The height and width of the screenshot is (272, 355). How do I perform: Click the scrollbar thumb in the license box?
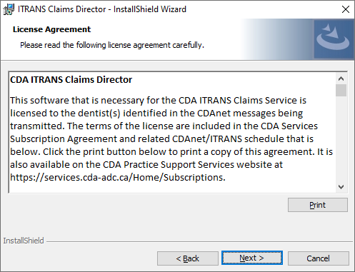point(341,90)
